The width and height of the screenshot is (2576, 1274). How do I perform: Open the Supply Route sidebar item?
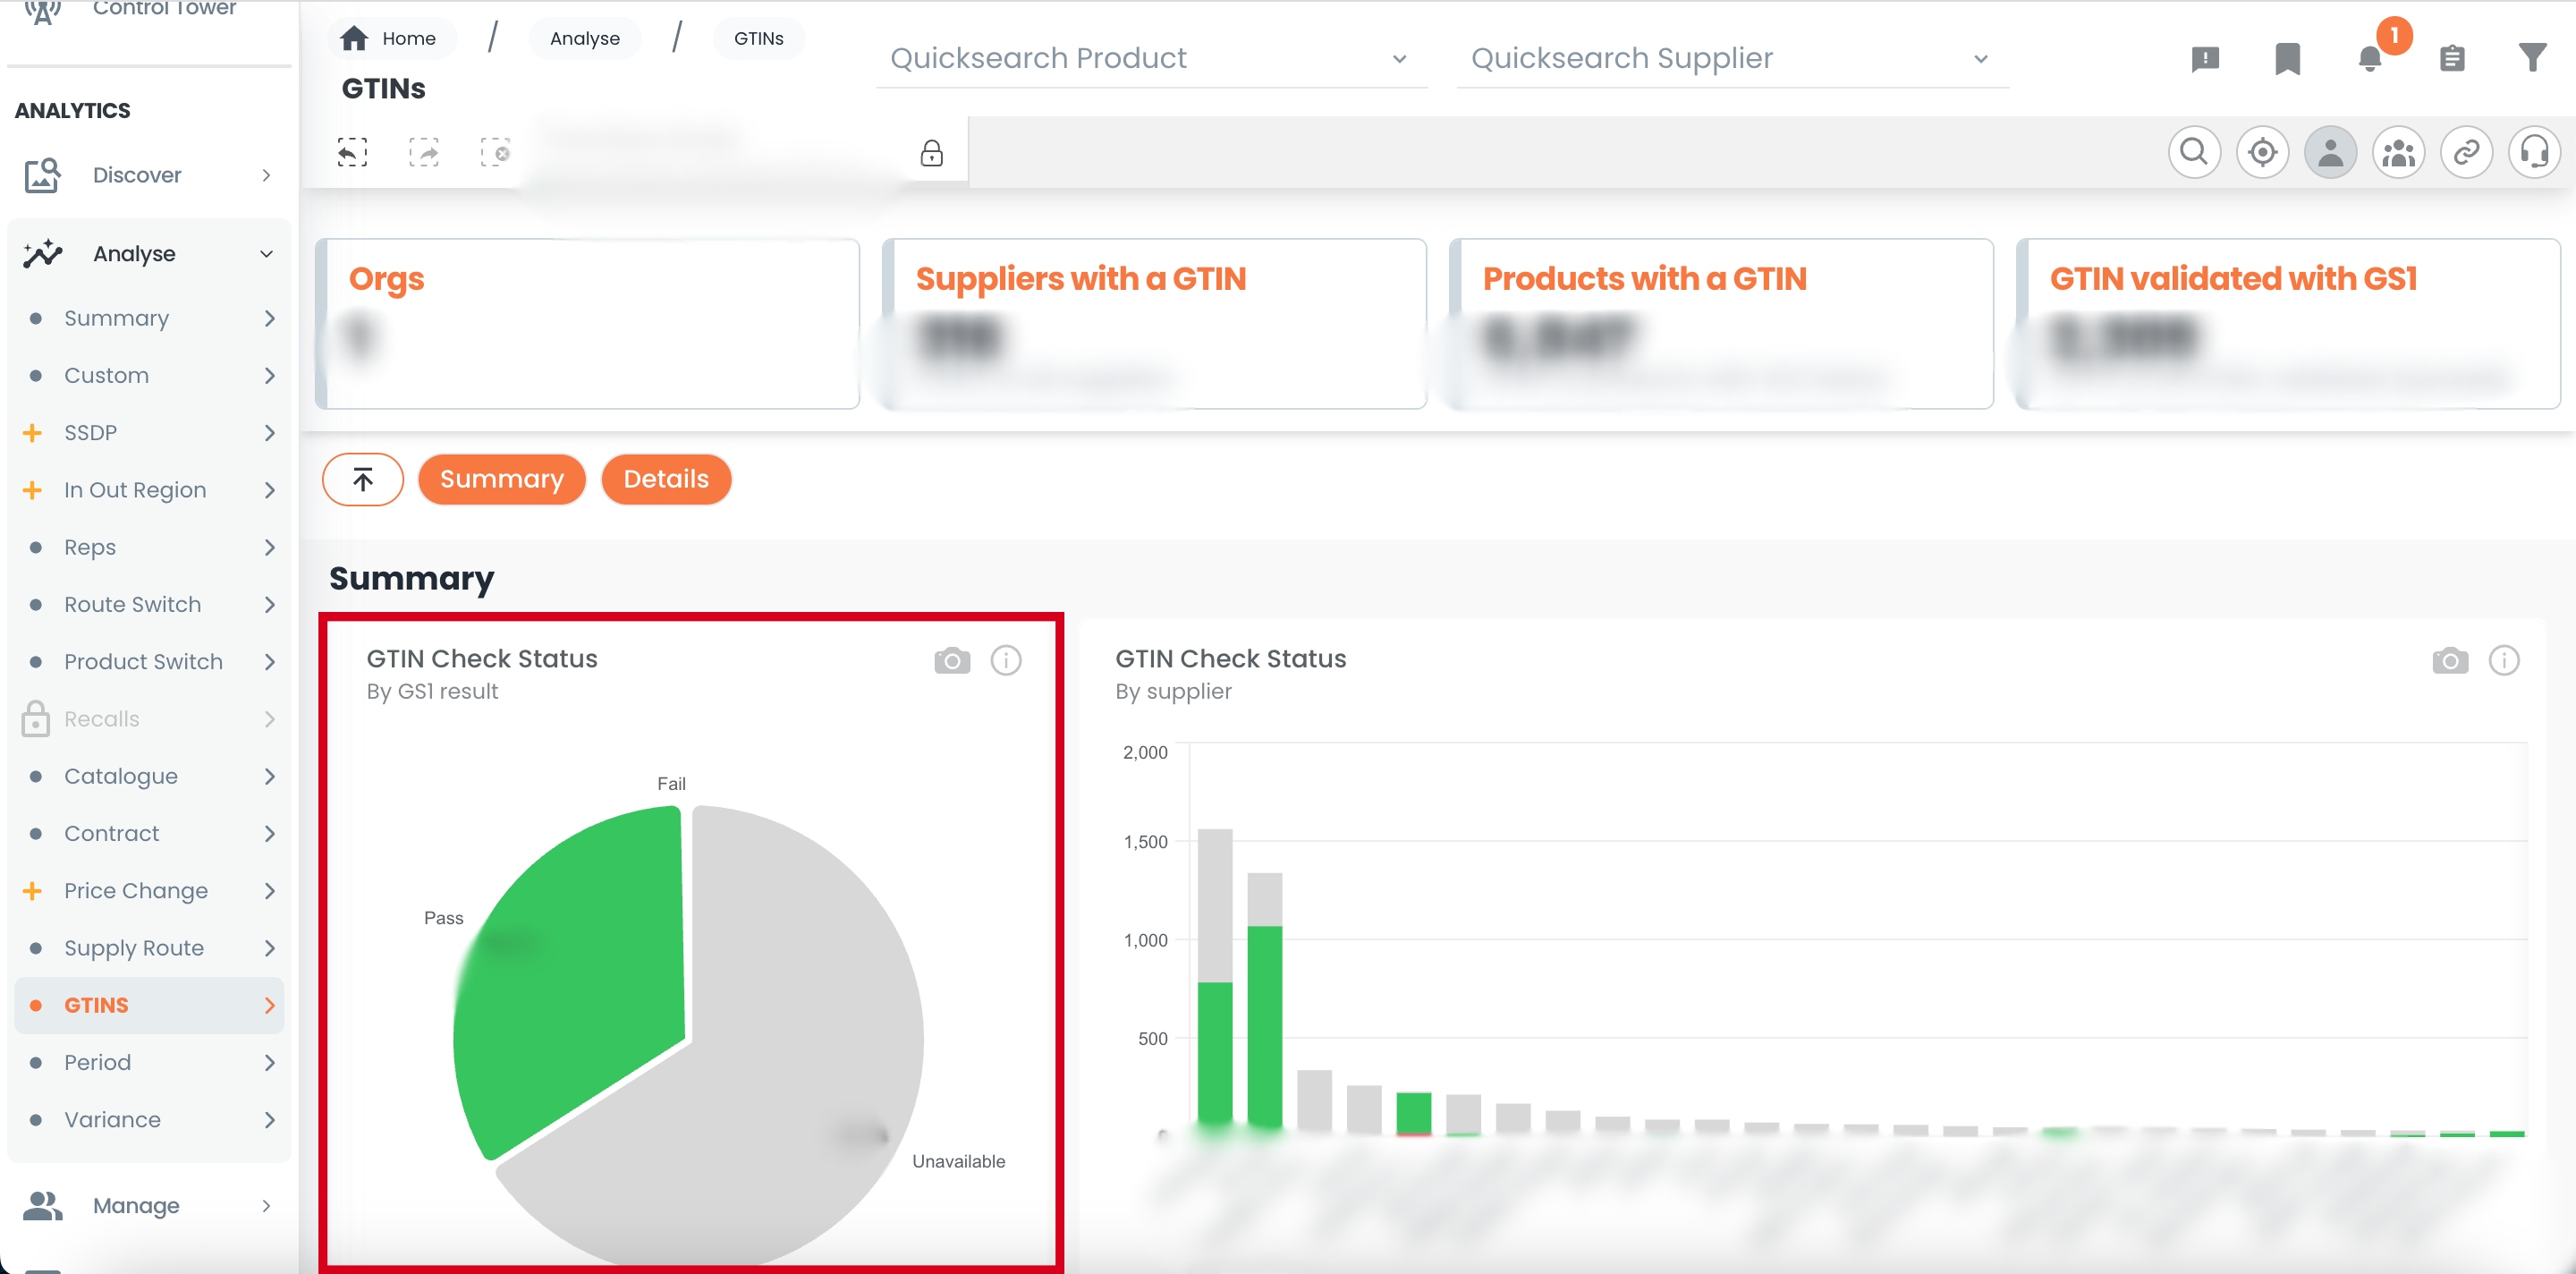150,948
